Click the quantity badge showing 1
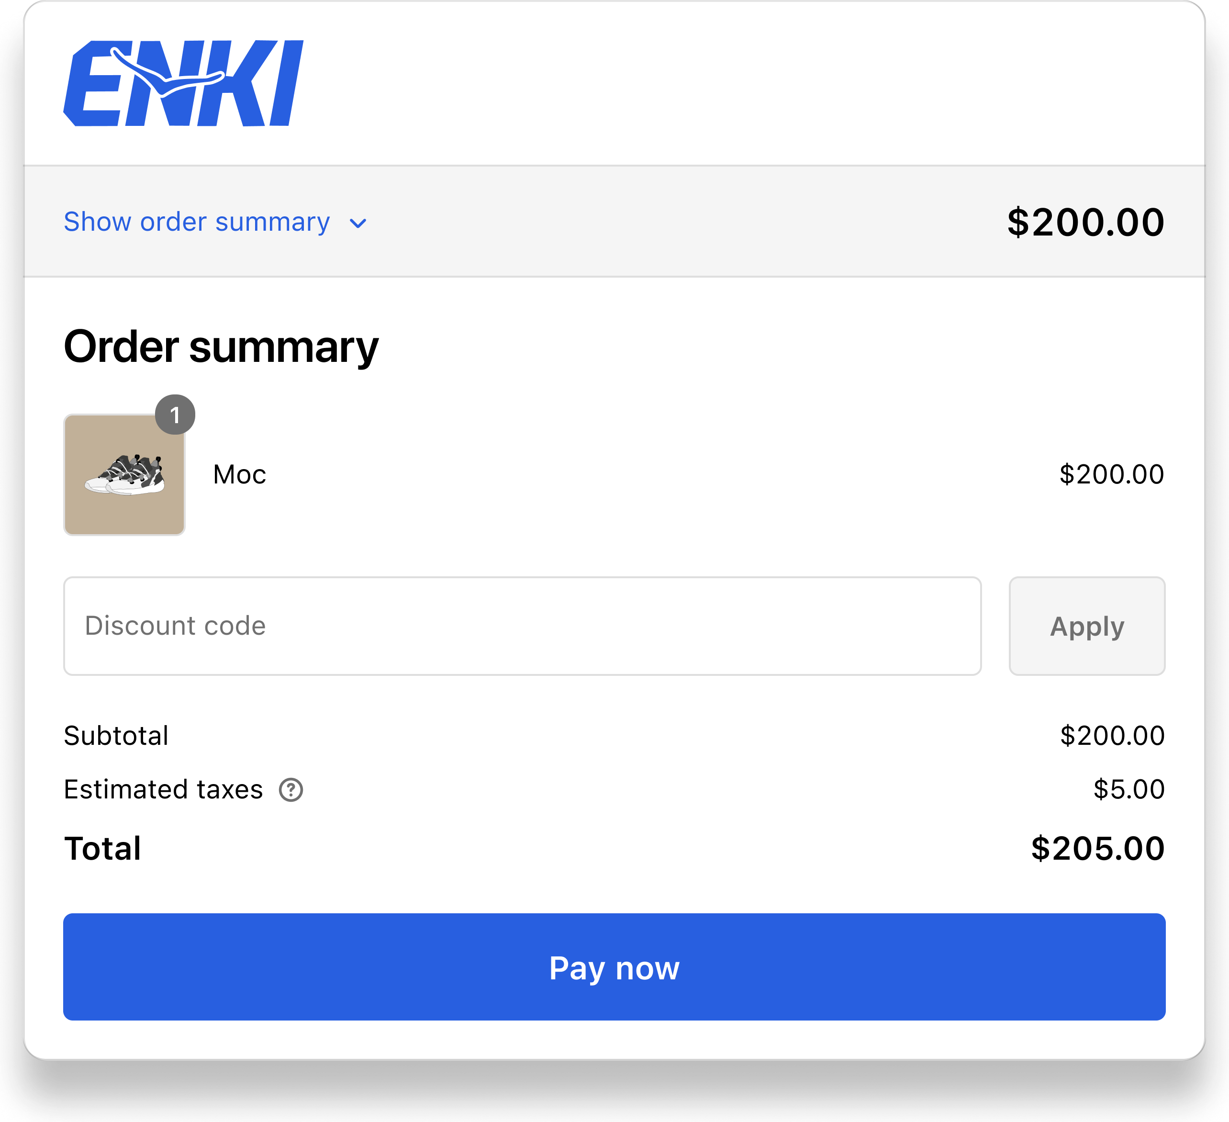The width and height of the screenshot is (1229, 1122). coord(175,415)
